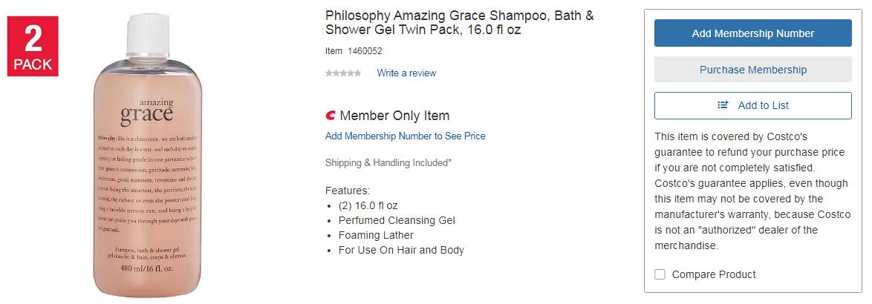Viewport: 872px width, 304px height.
Task: Click the five-star rating icons
Action: 343,73
